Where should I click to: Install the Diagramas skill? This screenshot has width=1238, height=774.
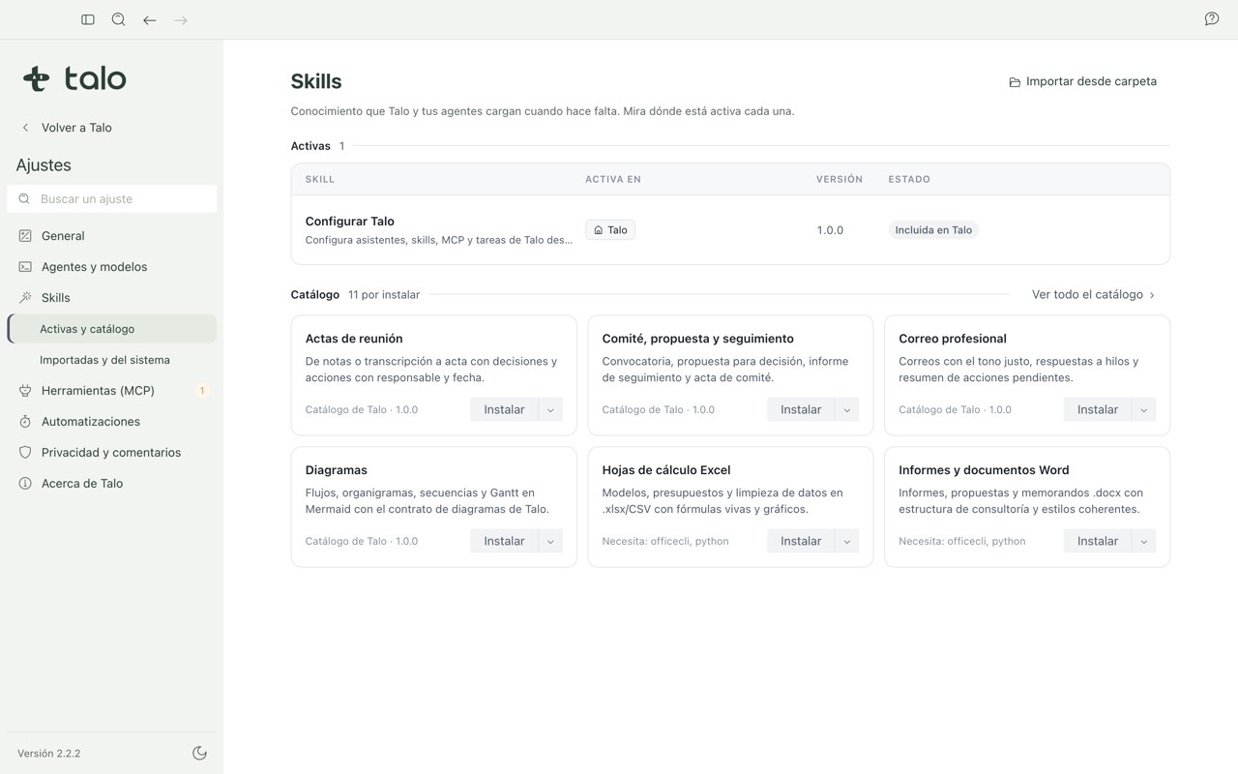pyautogui.click(x=504, y=541)
